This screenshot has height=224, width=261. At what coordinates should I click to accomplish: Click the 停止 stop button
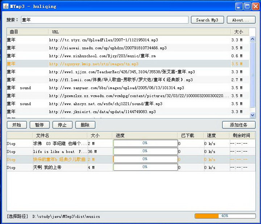(x=62, y=125)
